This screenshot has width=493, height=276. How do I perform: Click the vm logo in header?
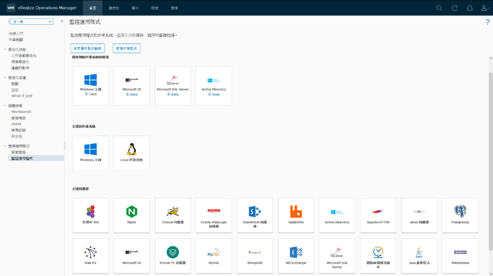coord(11,8)
